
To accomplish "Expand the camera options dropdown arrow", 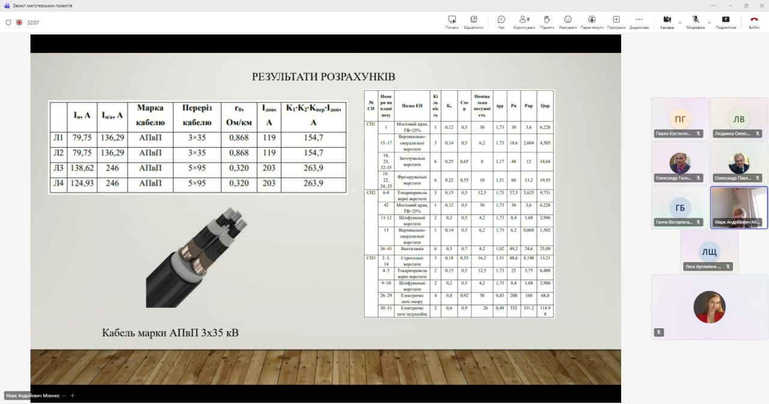I will click(x=680, y=22).
